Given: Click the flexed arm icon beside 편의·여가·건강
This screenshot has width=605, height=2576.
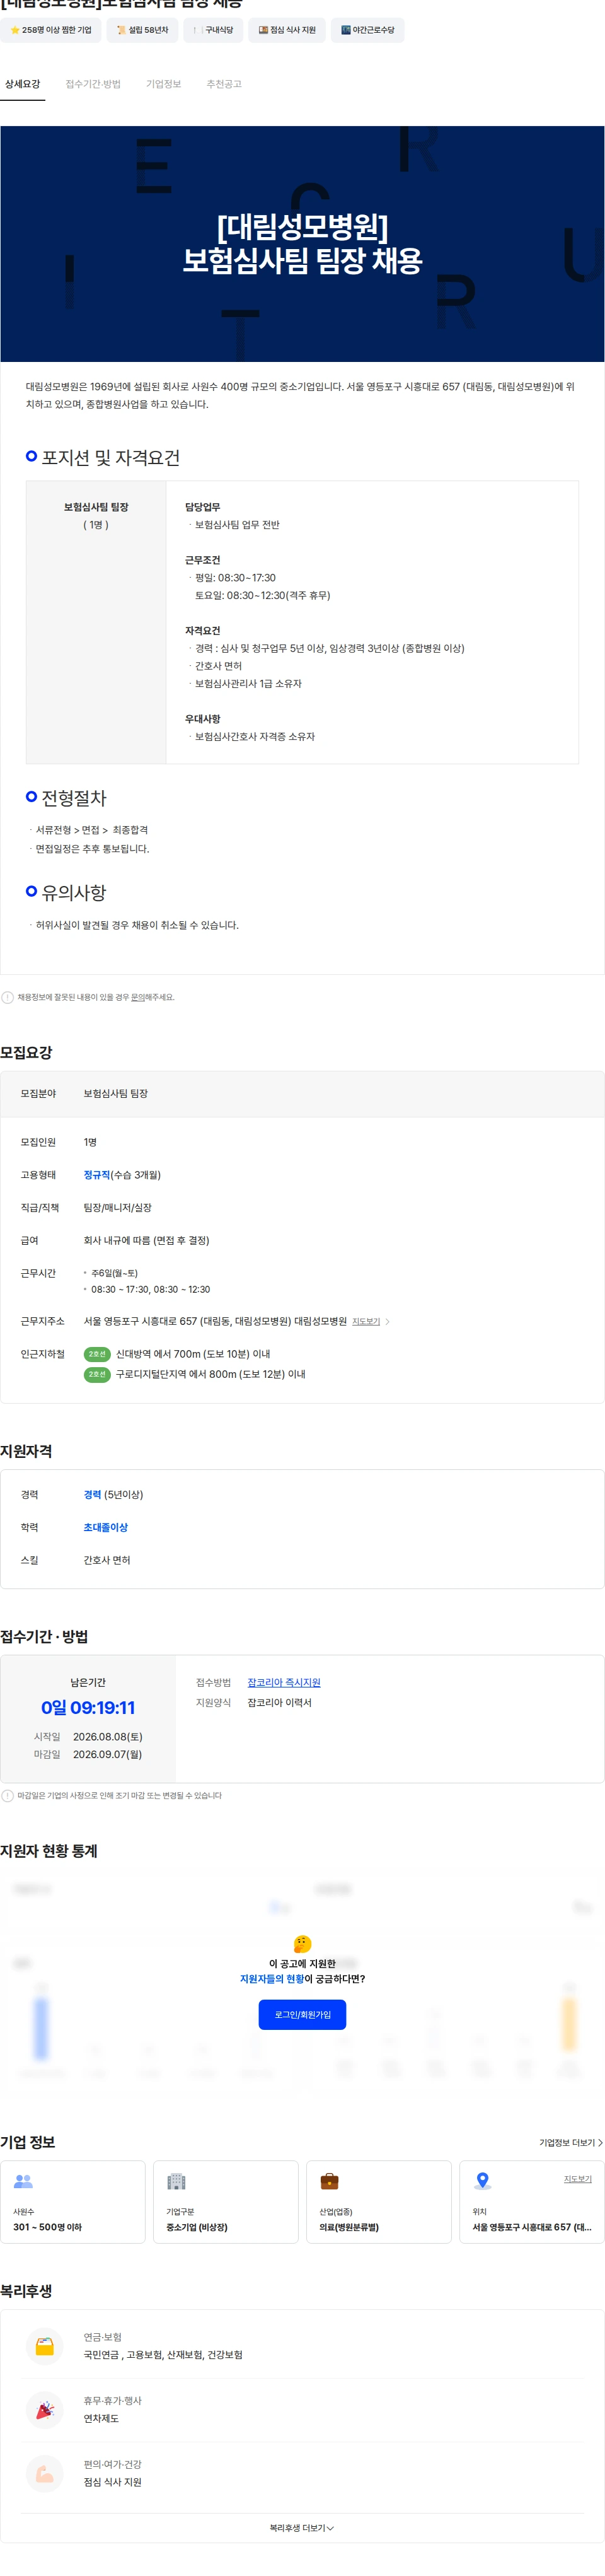Looking at the screenshot, I should pos(44,2474).
